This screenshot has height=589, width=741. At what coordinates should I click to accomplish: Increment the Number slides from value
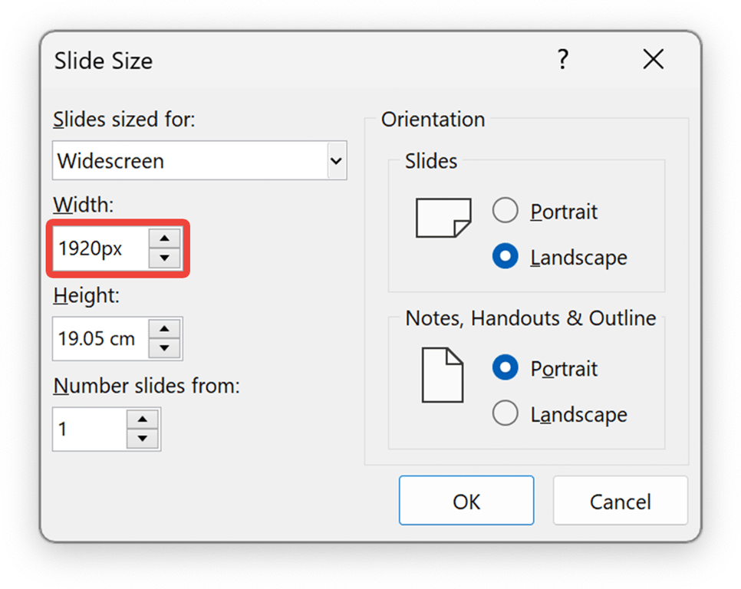click(x=142, y=420)
